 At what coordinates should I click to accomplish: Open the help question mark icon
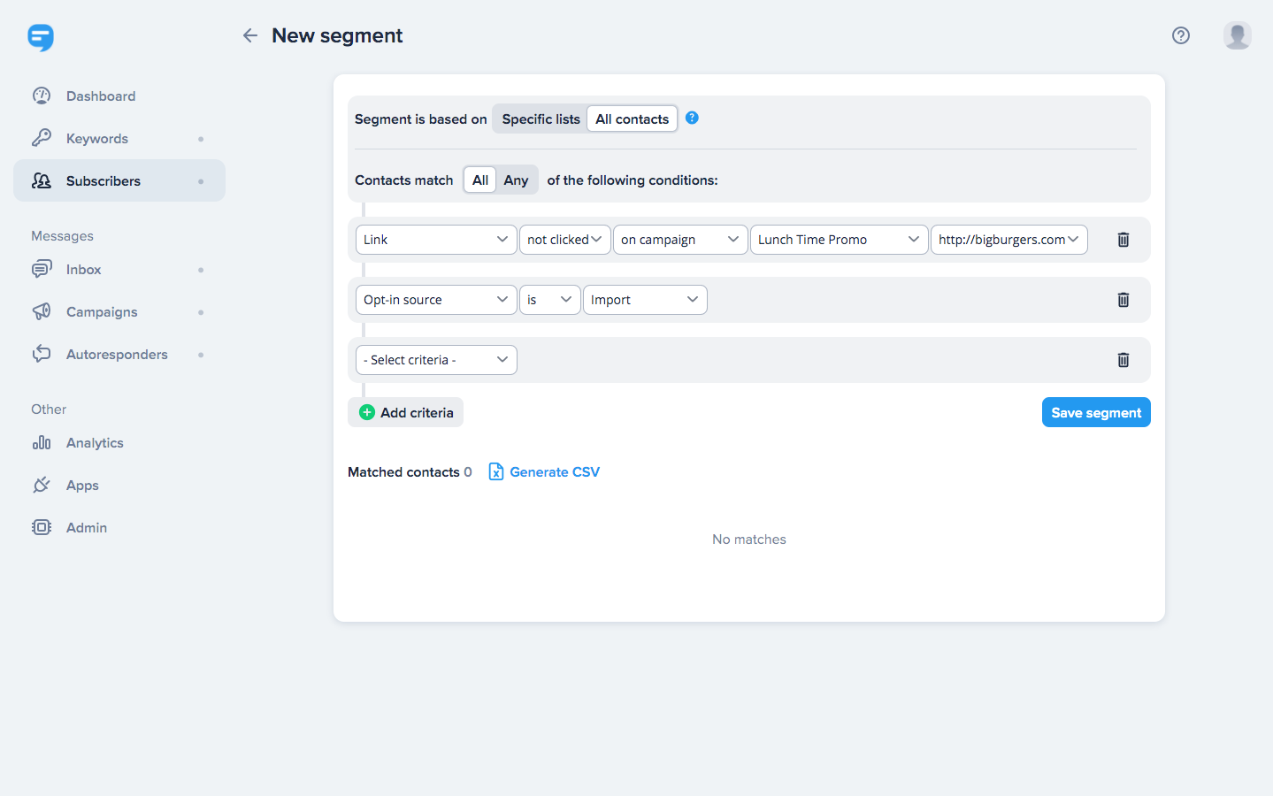1180,35
